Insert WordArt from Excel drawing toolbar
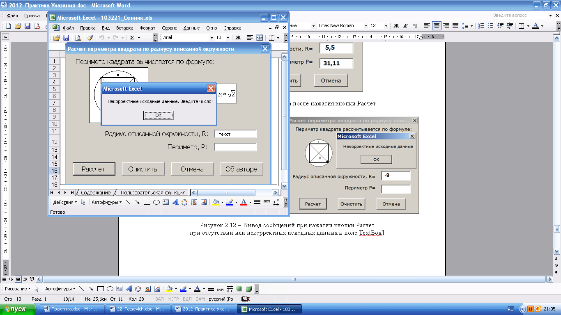Viewport: 561px width, 315px height. (x=175, y=202)
